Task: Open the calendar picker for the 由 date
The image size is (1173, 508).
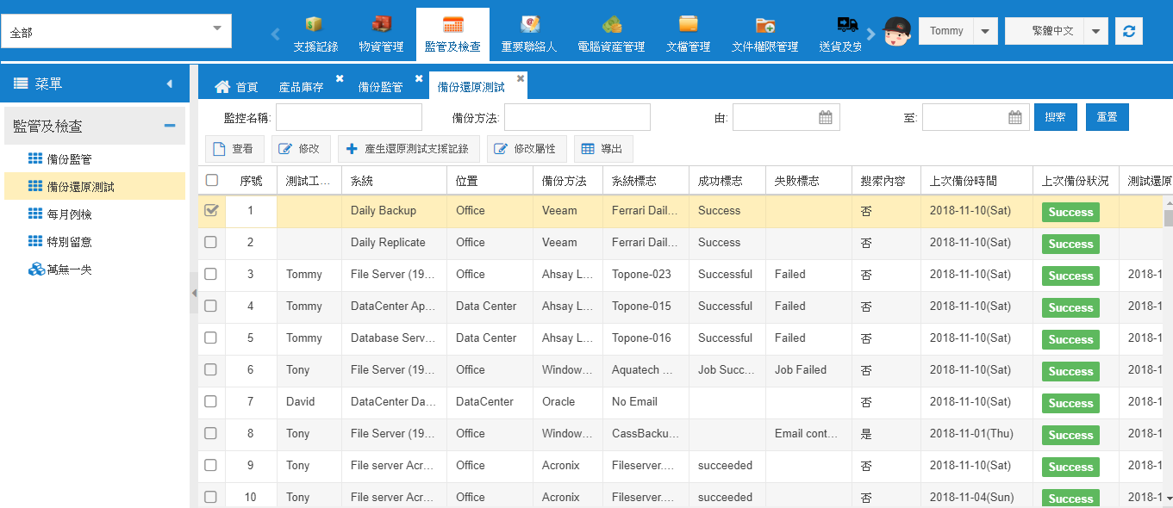Action: 826,118
